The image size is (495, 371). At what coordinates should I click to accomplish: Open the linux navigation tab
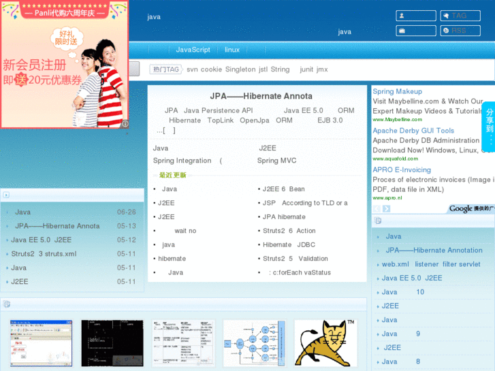click(232, 50)
